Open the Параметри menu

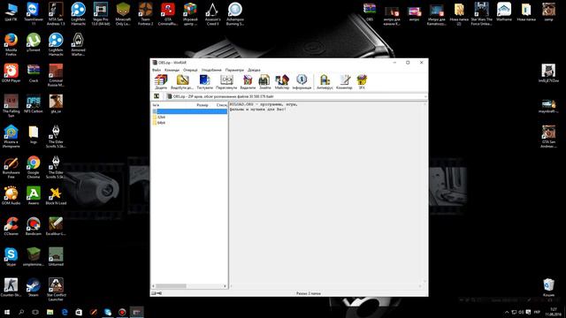[x=234, y=70]
